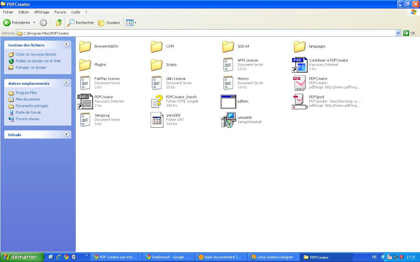This screenshot has height=262, width=420.
Task: Open the SetupLog text document
Action: [x=85, y=119]
